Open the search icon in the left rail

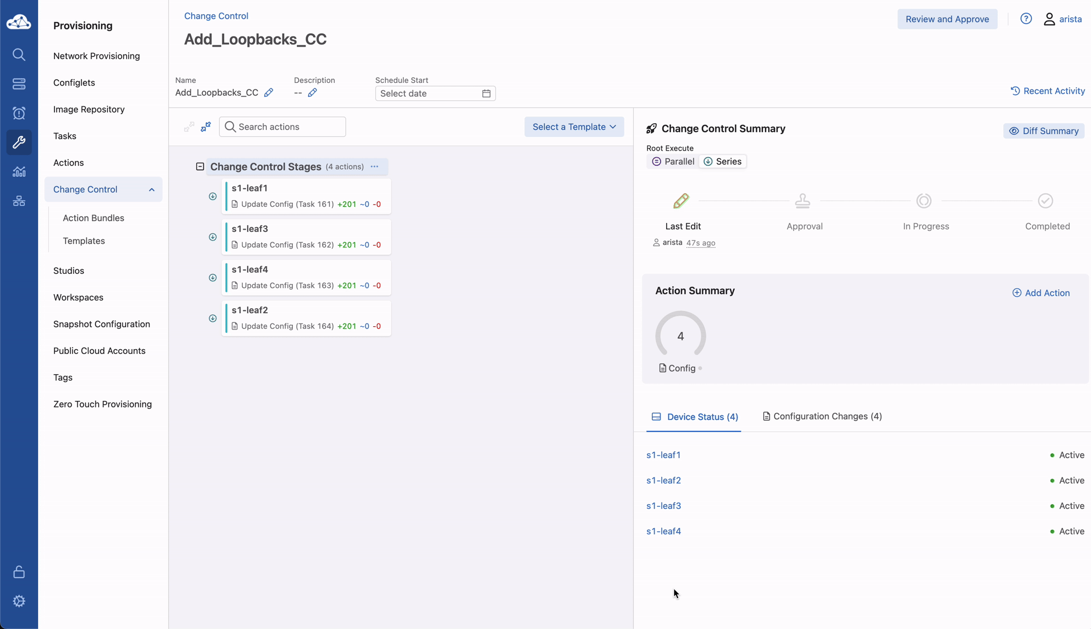point(19,55)
